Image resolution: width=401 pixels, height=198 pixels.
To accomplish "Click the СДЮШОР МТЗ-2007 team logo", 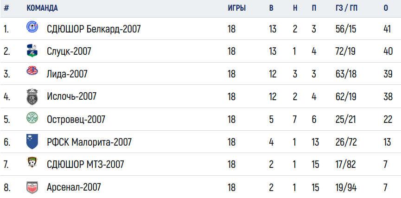I will [x=32, y=162].
